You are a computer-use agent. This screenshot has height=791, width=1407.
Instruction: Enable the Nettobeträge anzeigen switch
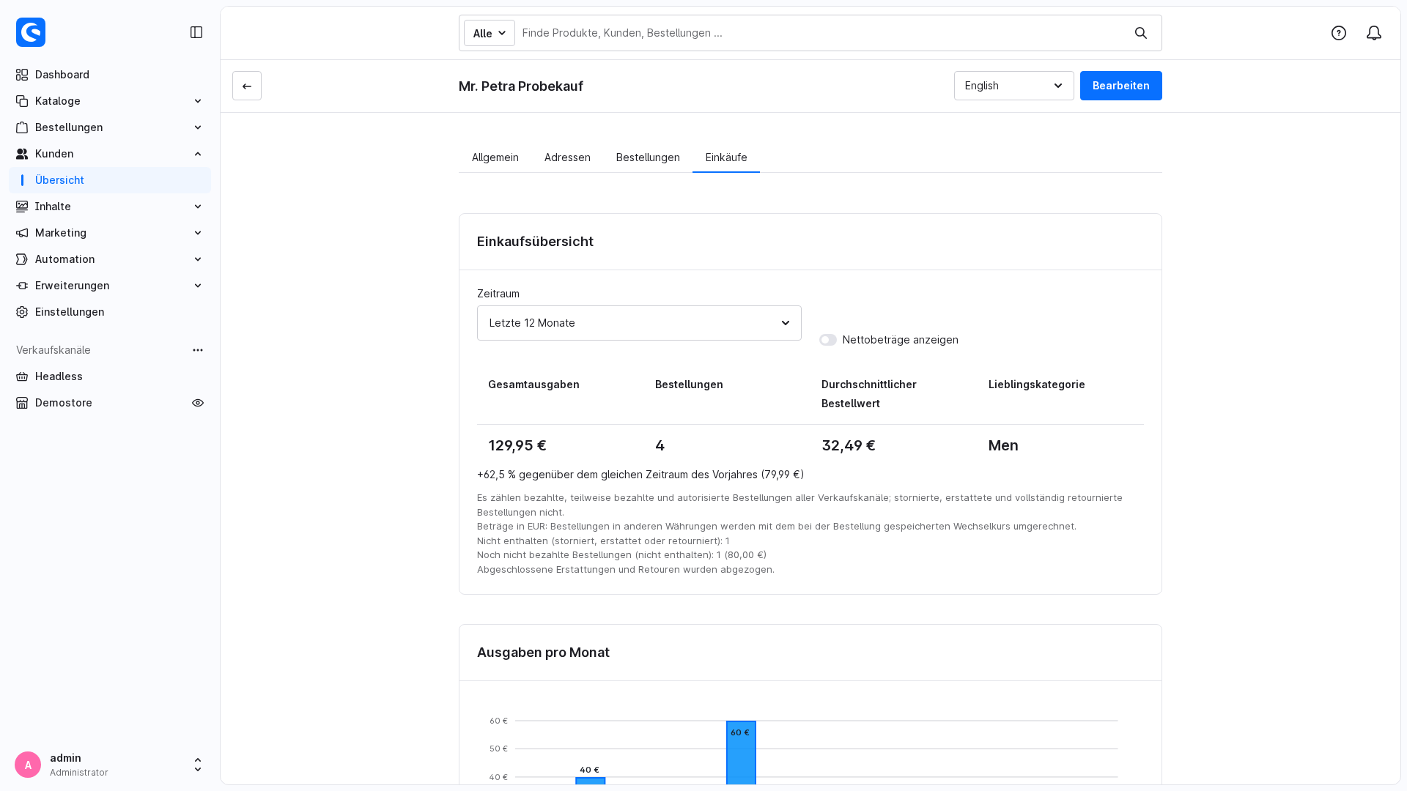[x=828, y=340]
